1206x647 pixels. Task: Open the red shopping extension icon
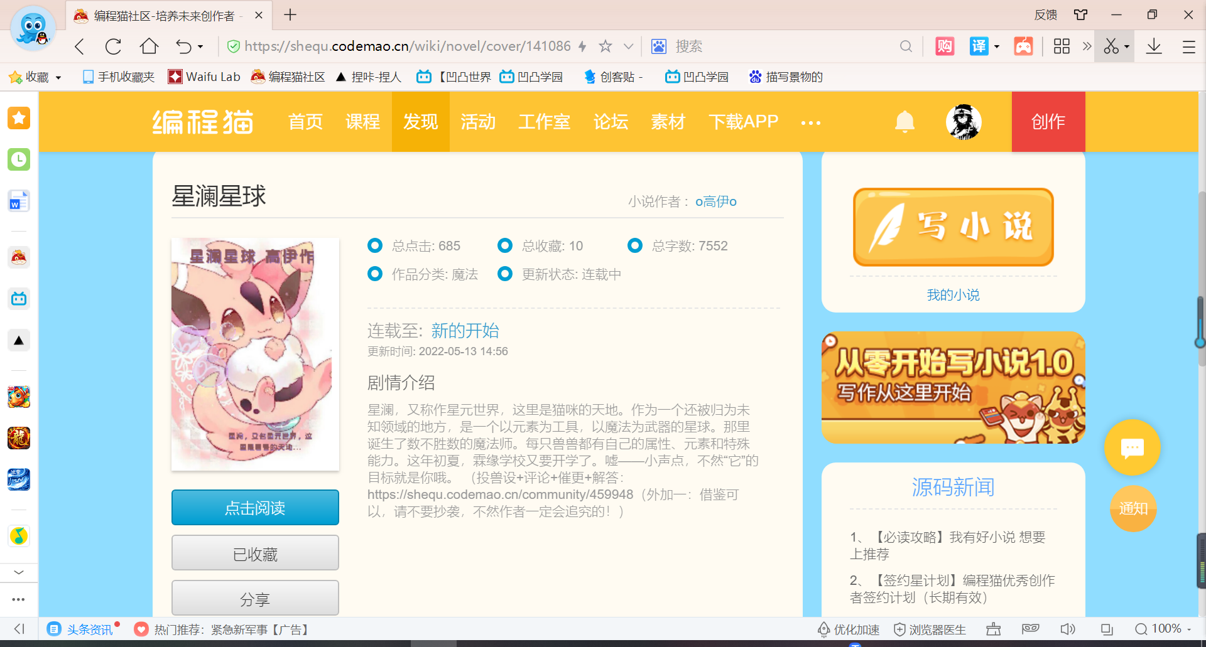pos(945,46)
